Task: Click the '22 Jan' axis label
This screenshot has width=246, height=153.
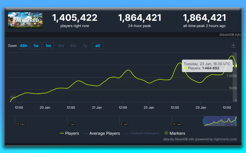Action: [149, 108]
